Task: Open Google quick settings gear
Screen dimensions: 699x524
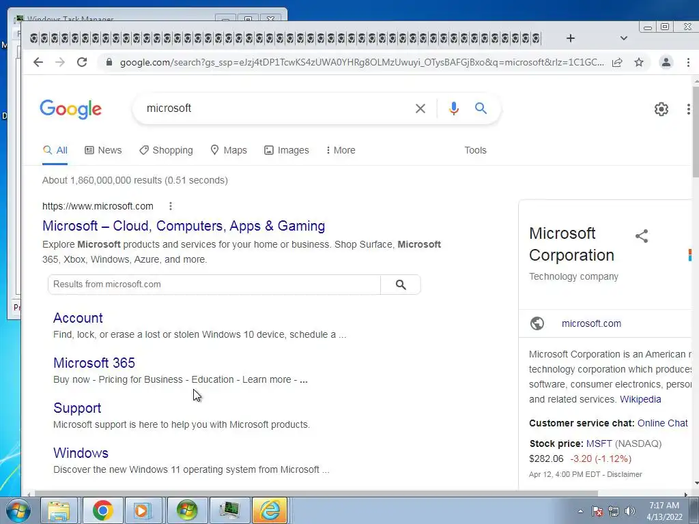Action: pos(661,109)
